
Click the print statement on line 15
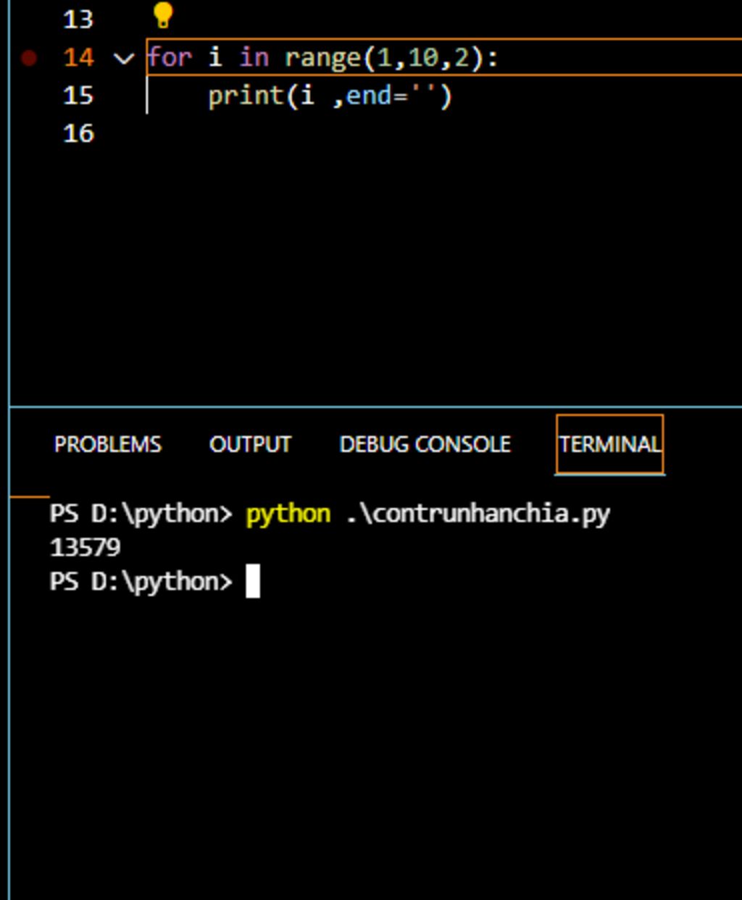(246, 96)
